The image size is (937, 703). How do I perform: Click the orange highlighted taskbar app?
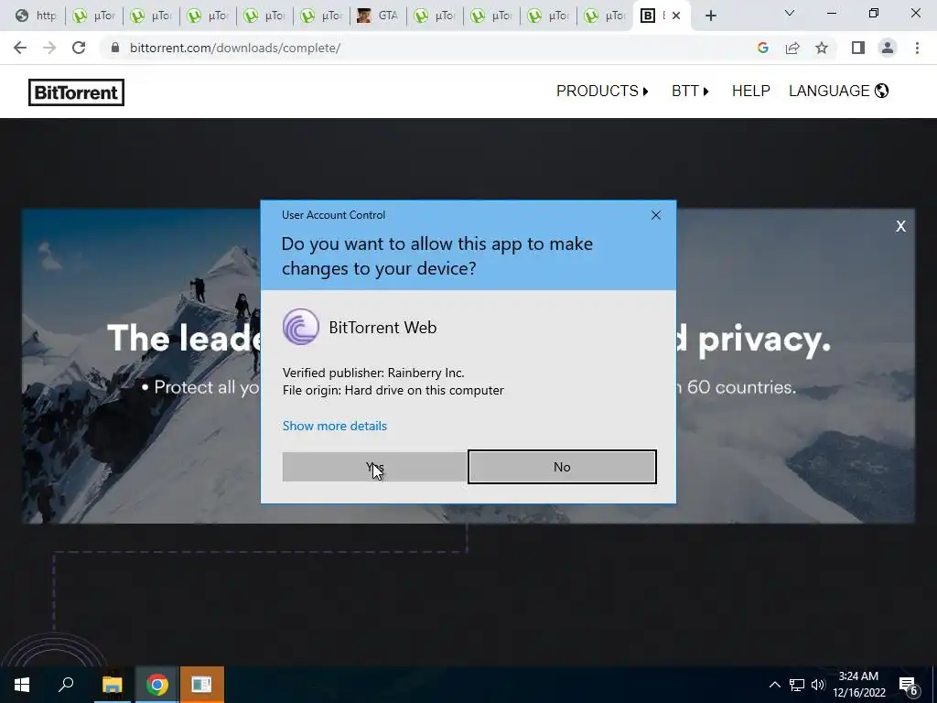click(x=202, y=685)
